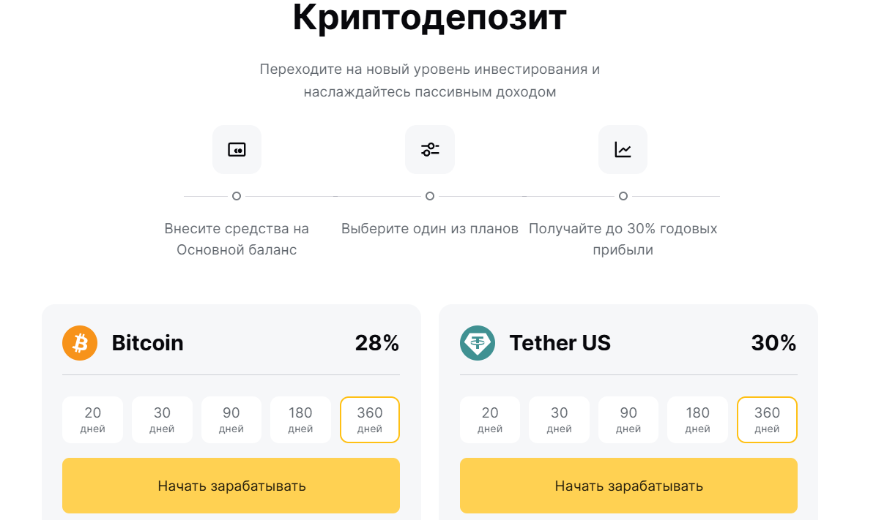Select 30 days Tether US term
This screenshot has height=520, width=876.
[559, 420]
